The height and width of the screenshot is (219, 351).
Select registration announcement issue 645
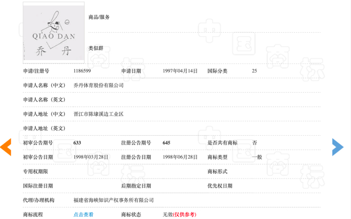167,143
